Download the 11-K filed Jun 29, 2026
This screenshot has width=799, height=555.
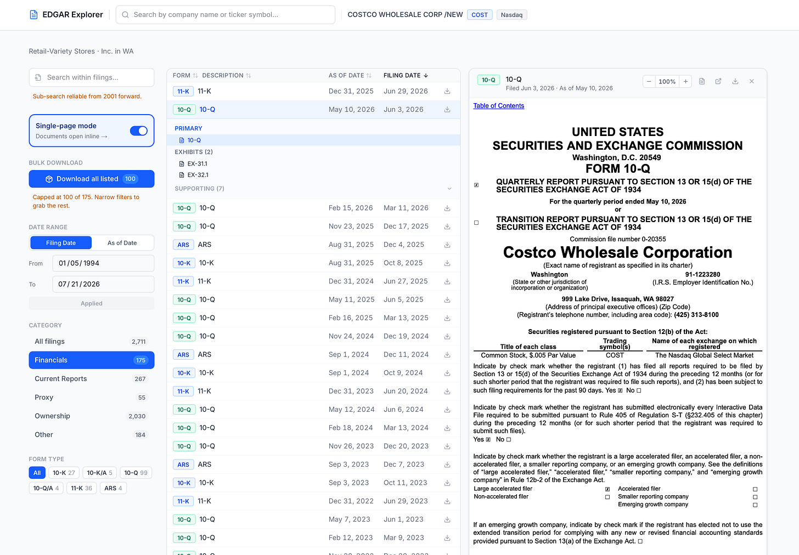click(447, 92)
